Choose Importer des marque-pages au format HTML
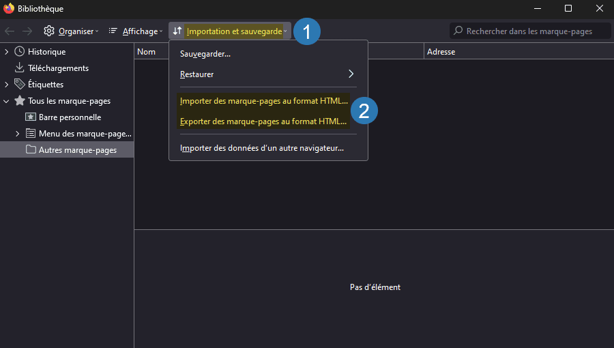614x348 pixels. (268, 100)
